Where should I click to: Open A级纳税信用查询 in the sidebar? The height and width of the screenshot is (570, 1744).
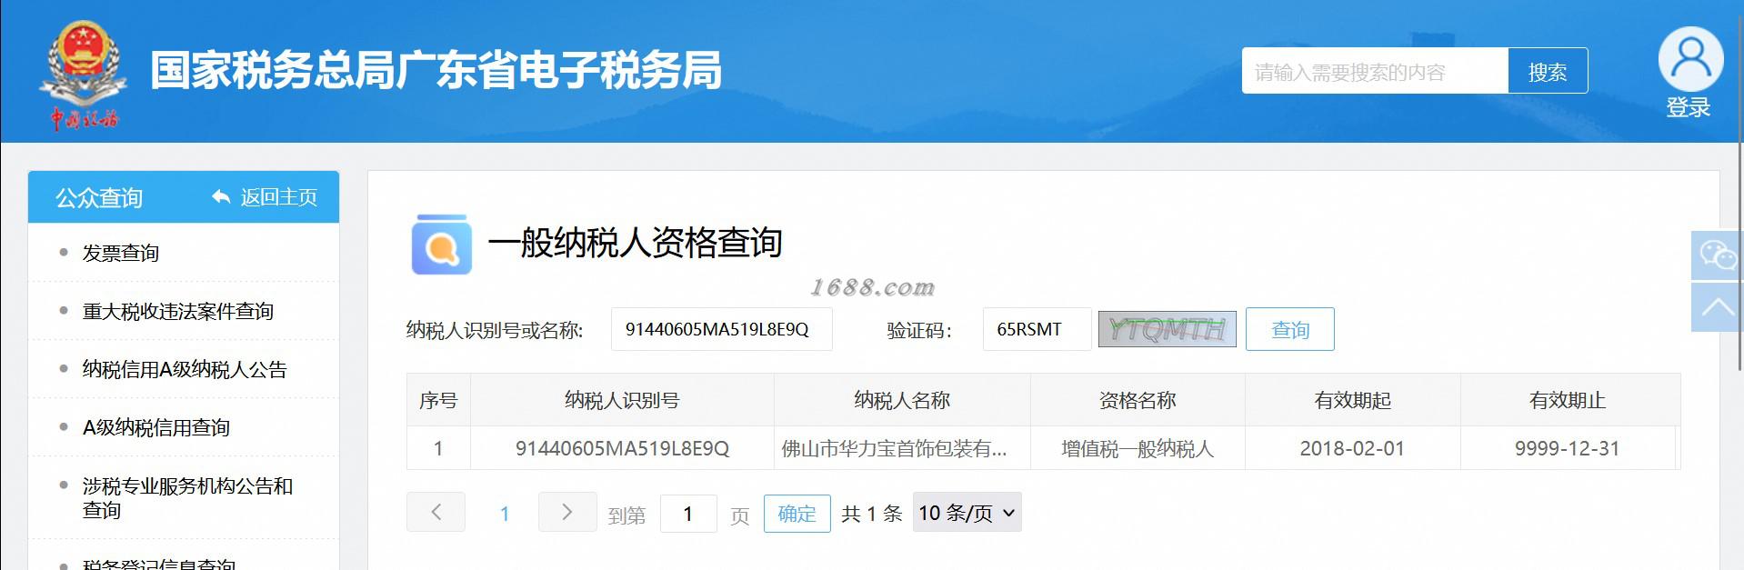click(156, 427)
